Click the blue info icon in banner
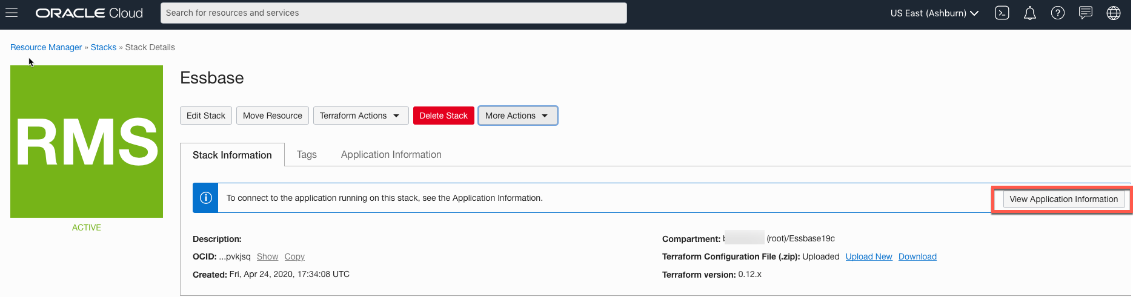Screen dimensions: 1133x297 206,198
